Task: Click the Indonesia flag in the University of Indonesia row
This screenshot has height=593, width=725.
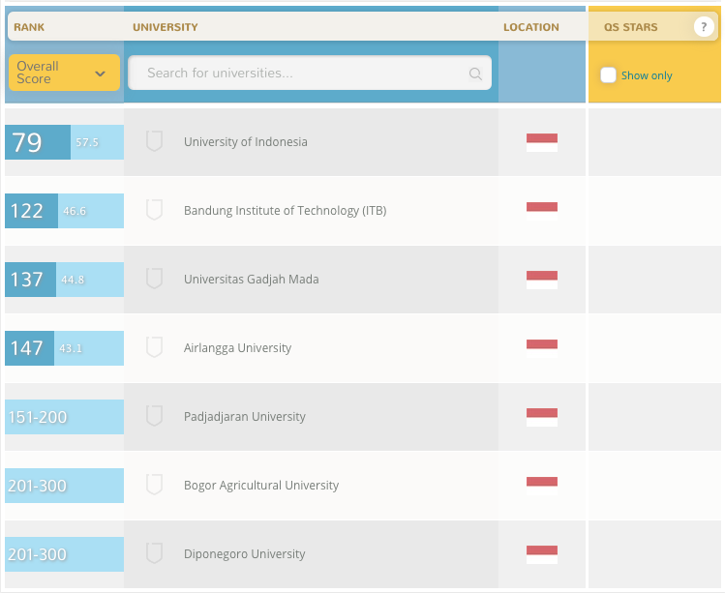Action: coord(542,142)
